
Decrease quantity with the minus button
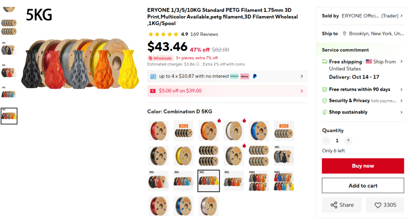tap(326, 141)
